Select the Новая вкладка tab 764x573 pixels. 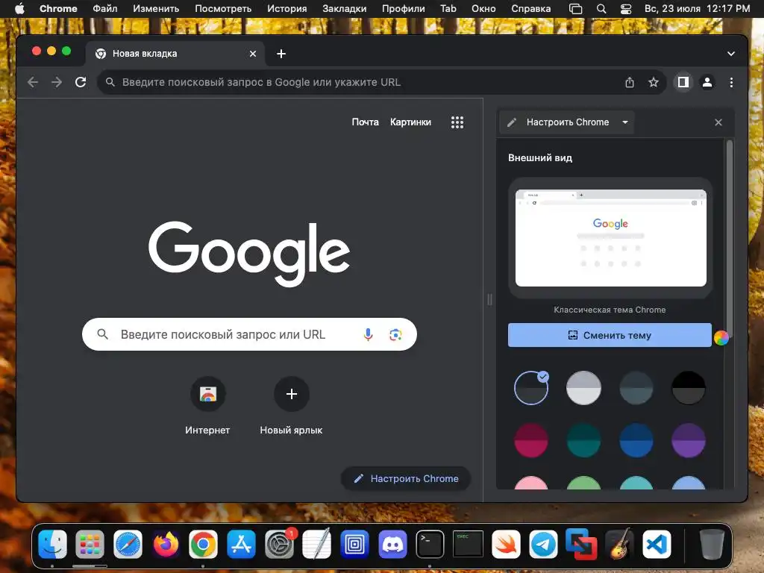(x=175, y=54)
